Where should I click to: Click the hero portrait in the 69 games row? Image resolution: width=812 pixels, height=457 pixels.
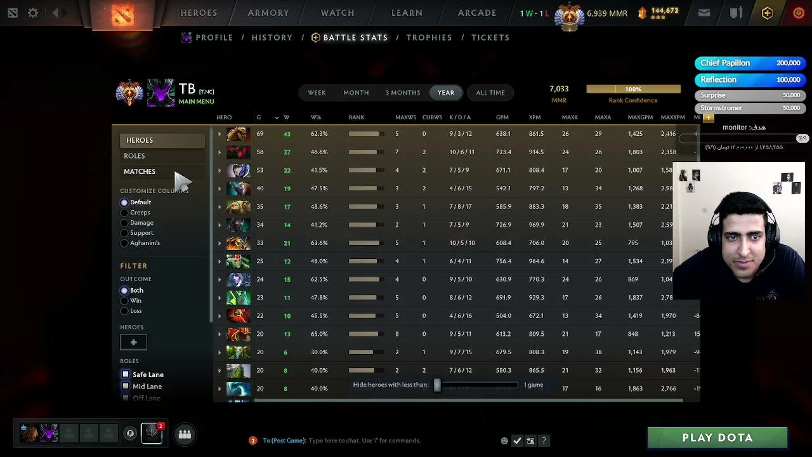point(239,134)
